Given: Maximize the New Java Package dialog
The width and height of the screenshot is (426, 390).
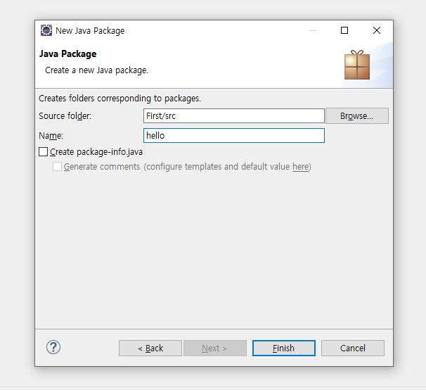Looking at the screenshot, I should pyautogui.click(x=344, y=30).
